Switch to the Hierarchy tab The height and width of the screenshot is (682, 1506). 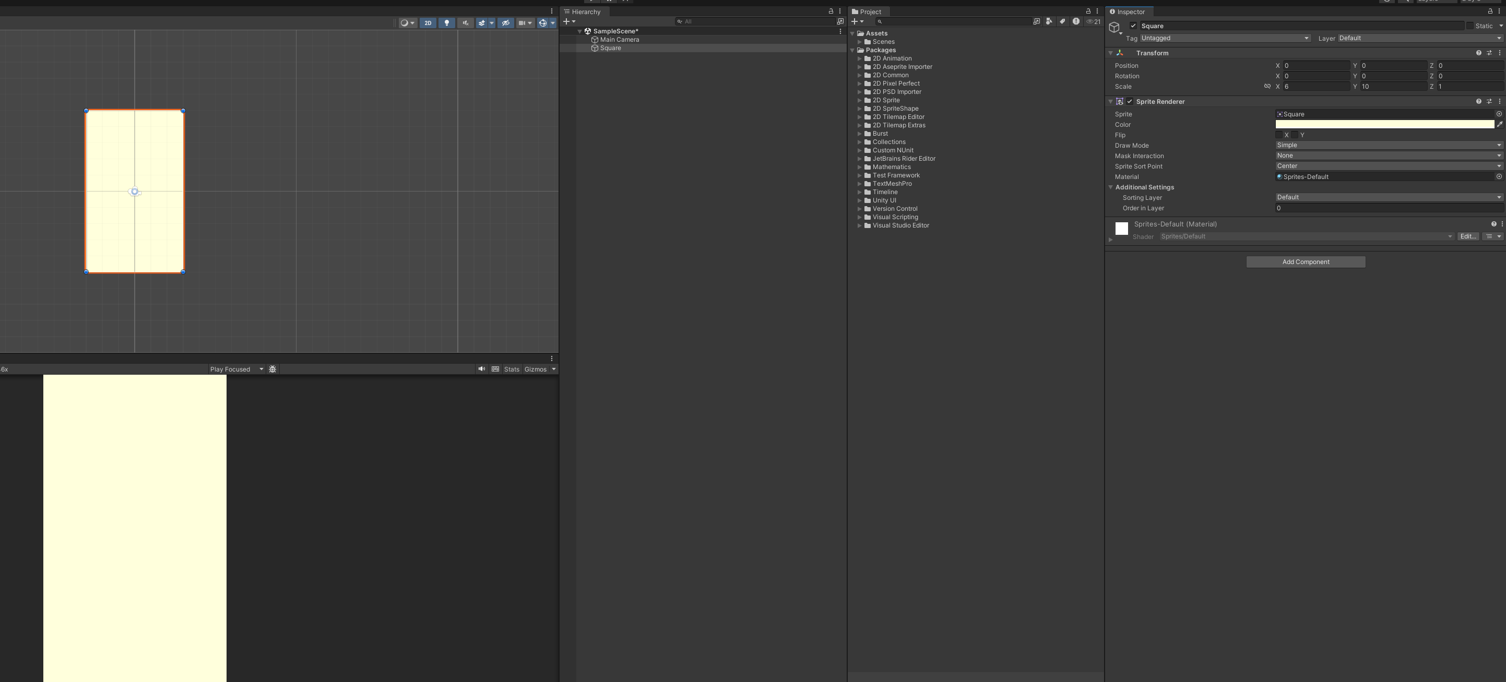[585, 11]
